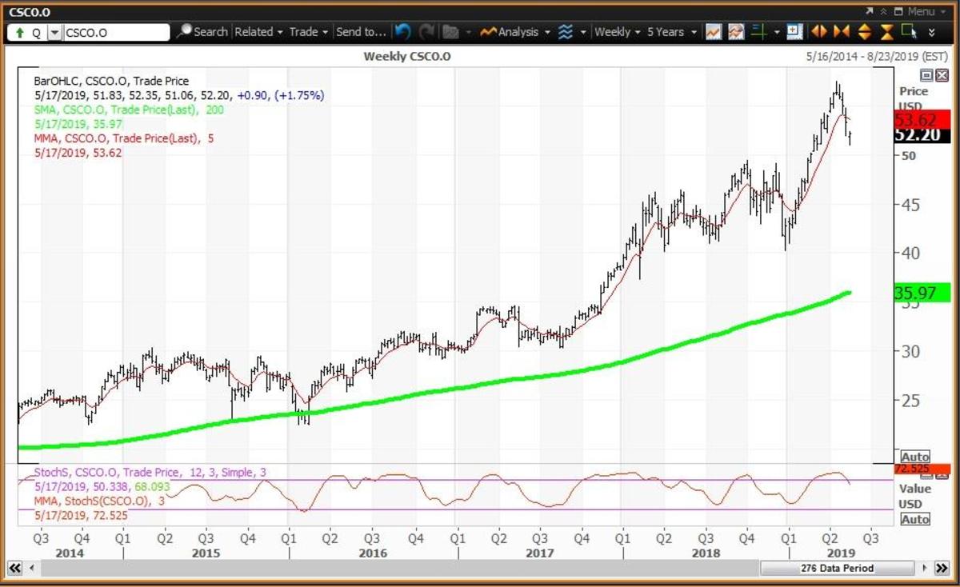Toggle the green crosshair cursor tool
Screen dimensions: 960x587
pos(759,32)
